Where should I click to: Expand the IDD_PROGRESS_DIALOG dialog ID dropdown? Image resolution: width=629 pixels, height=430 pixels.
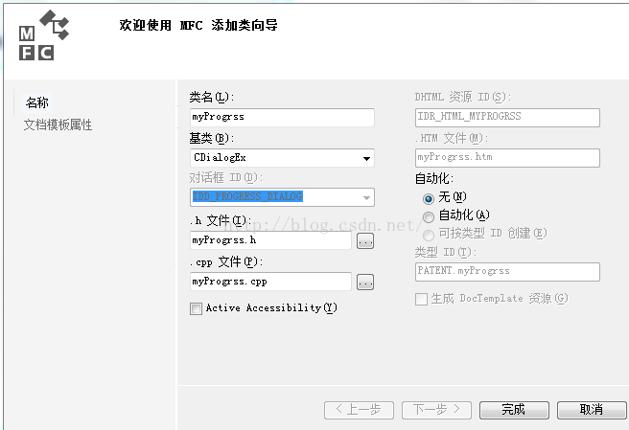tap(366, 197)
